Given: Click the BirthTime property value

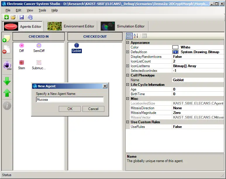Looking at the screenshot, I should [198, 94].
